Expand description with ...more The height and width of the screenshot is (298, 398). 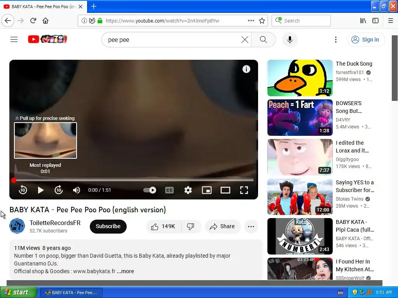pos(126,271)
